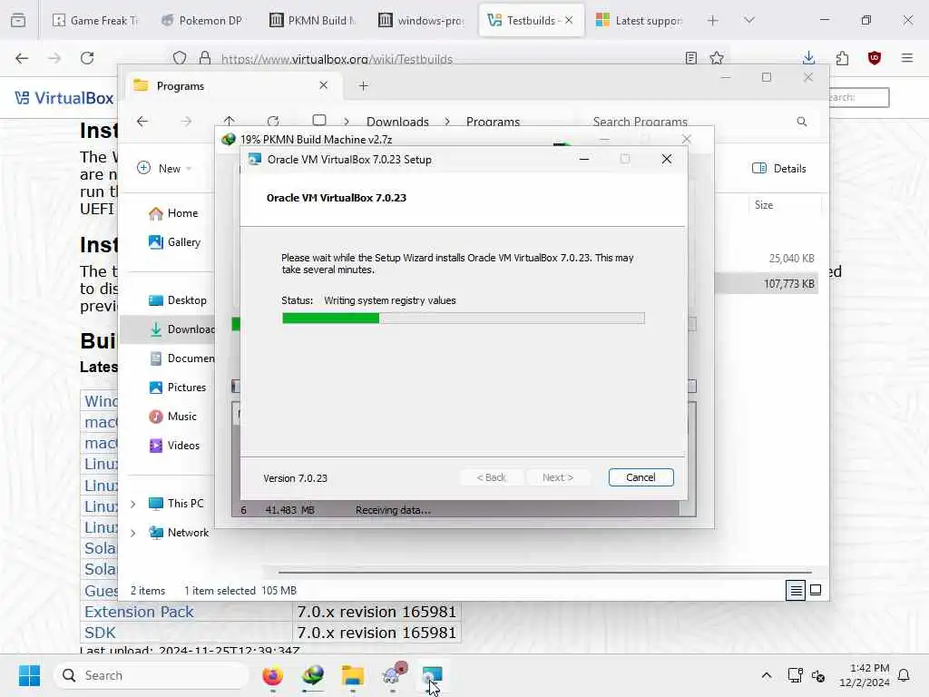Viewport: 929px width, 697px height.
Task: Open Documents in Explorer sidebar
Action: 181,358
